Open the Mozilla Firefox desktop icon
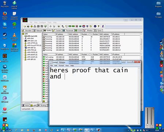 5,16
